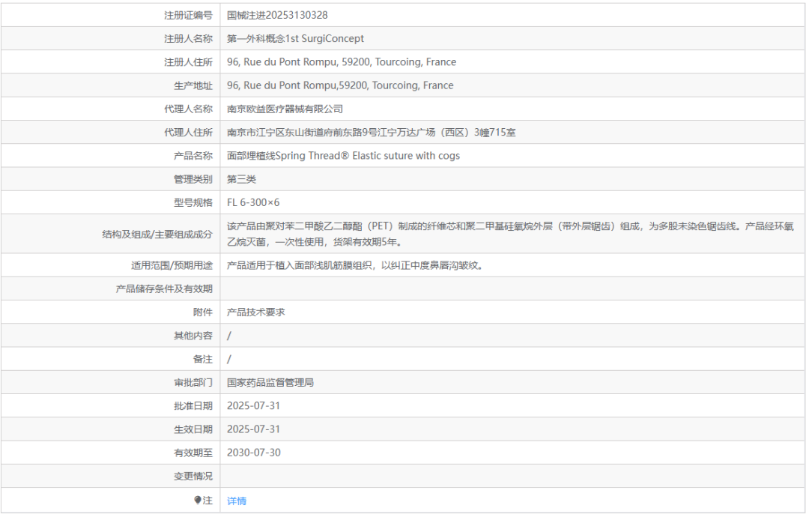Image resolution: width=809 pixels, height=514 pixels.
Task: Select agent name 南京欧益医疗器械有限公司
Action: point(285,109)
